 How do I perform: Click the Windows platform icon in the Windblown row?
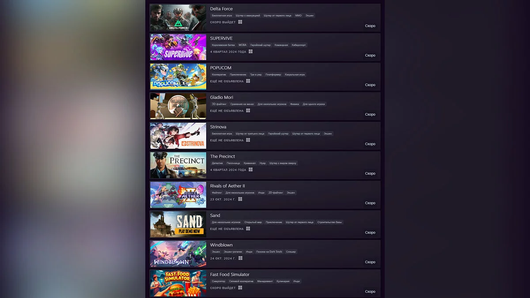[x=240, y=258]
